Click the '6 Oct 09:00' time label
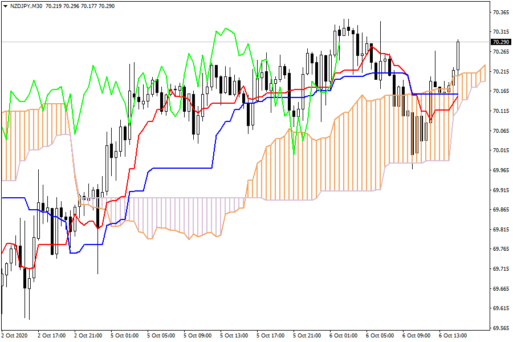The height and width of the screenshot is (342, 513). click(417, 336)
